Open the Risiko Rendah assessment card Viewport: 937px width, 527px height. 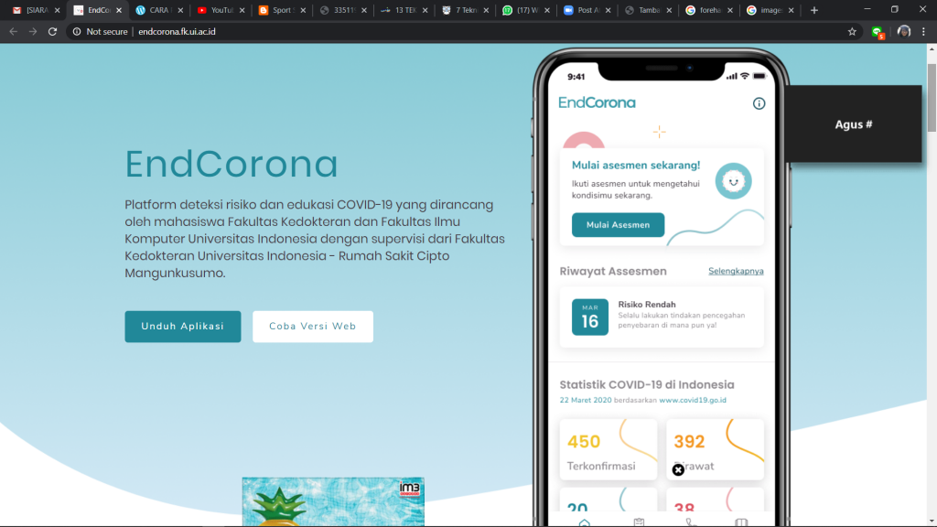[x=662, y=317]
